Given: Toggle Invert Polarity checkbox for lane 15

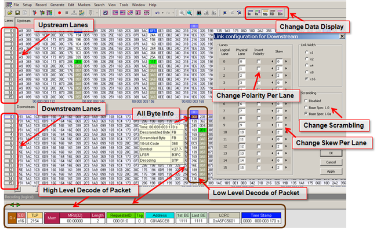Looking at the screenshot, I should 259,168.
